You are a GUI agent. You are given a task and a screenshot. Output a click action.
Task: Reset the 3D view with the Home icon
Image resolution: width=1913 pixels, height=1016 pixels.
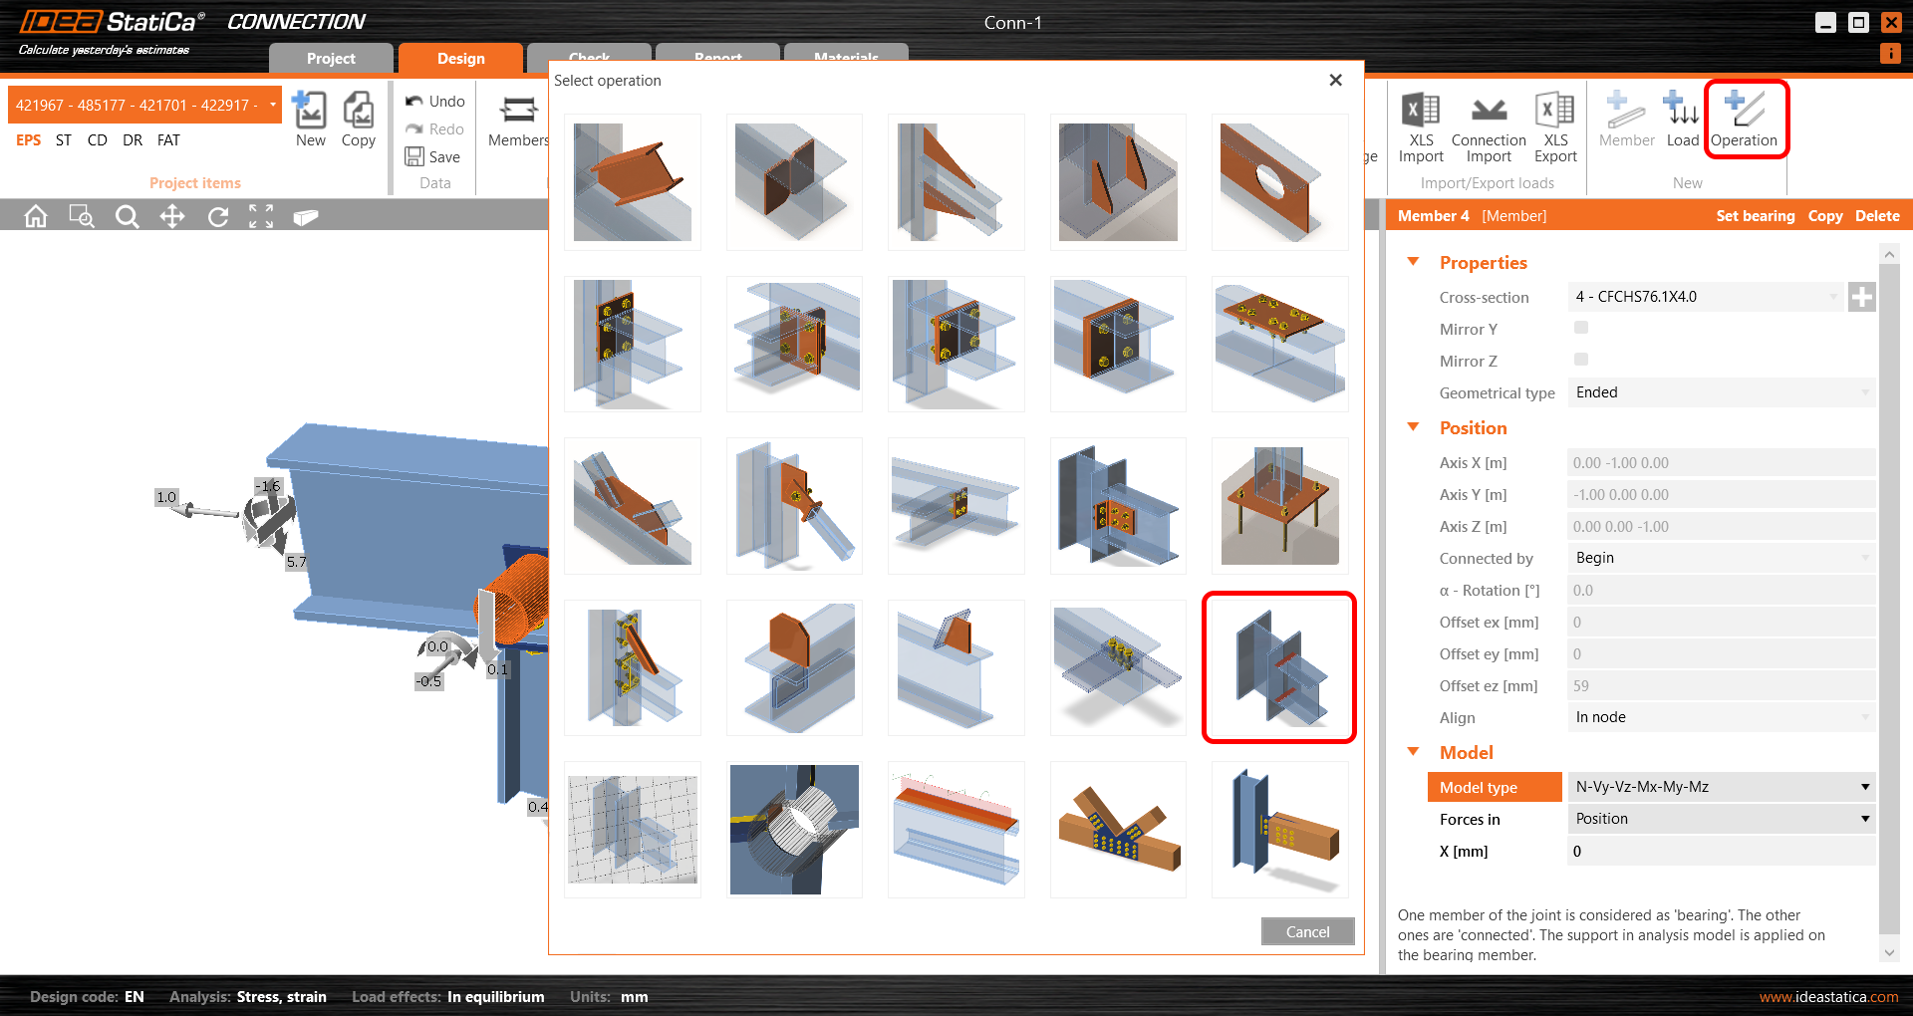[36, 216]
